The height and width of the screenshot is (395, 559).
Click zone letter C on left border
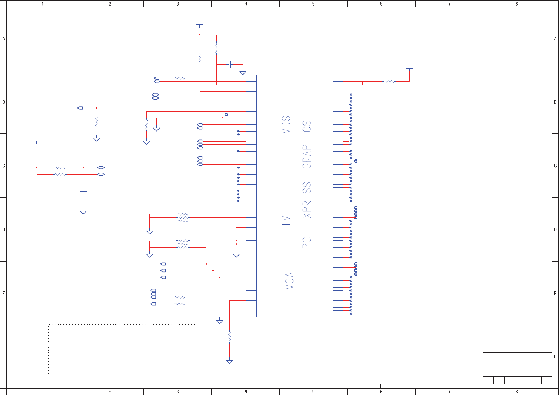click(3, 166)
